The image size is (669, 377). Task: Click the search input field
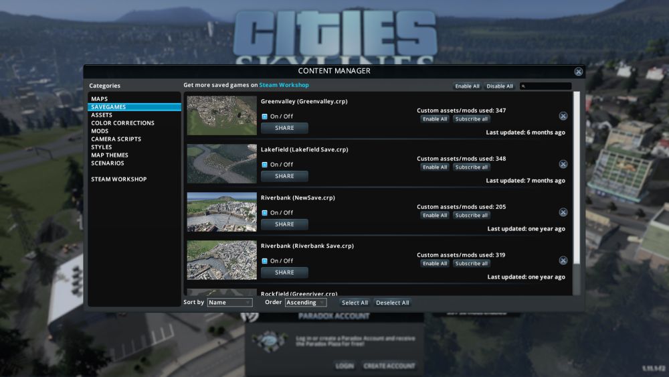click(x=549, y=86)
